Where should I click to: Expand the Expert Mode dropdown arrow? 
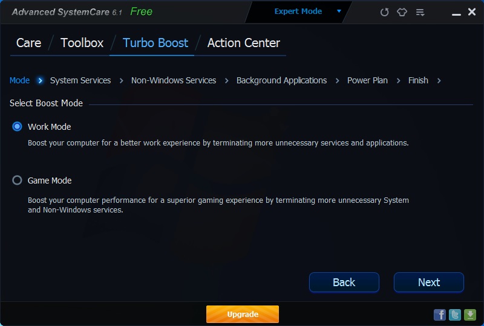[339, 11]
